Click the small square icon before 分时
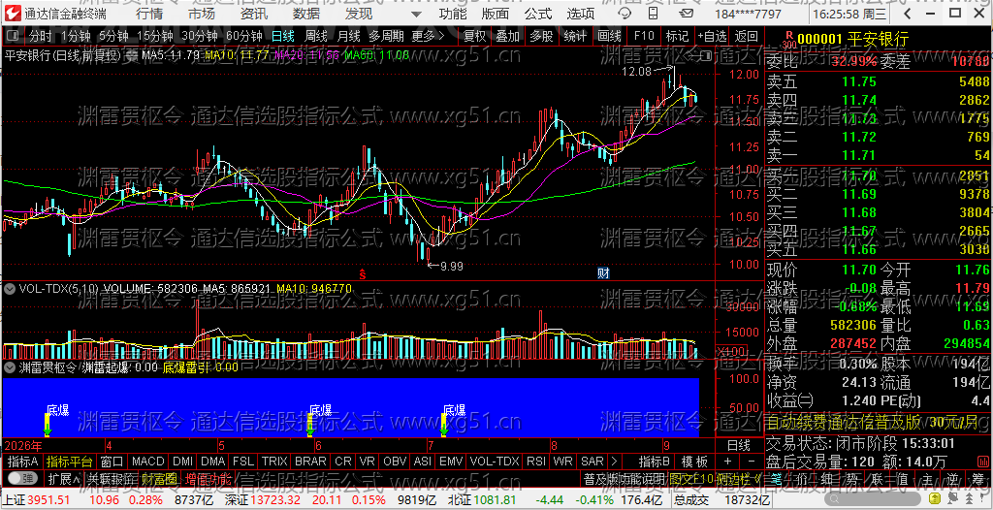This screenshot has height=510, width=993. 14,37
